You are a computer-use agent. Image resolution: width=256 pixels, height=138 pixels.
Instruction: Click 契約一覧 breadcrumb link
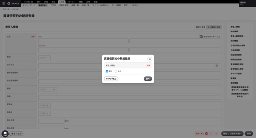pos(6,10)
